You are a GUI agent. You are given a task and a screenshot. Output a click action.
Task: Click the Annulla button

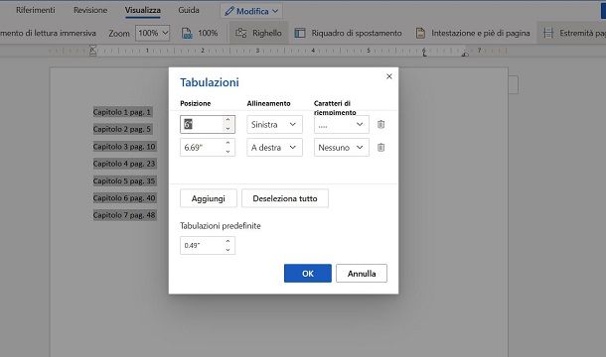(362, 274)
